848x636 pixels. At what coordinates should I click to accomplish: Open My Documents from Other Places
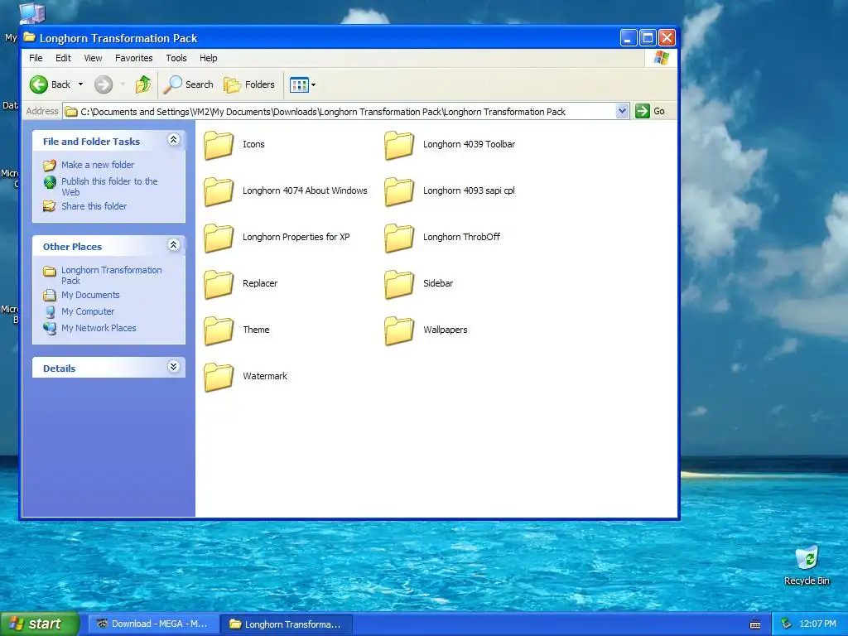[90, 295]
